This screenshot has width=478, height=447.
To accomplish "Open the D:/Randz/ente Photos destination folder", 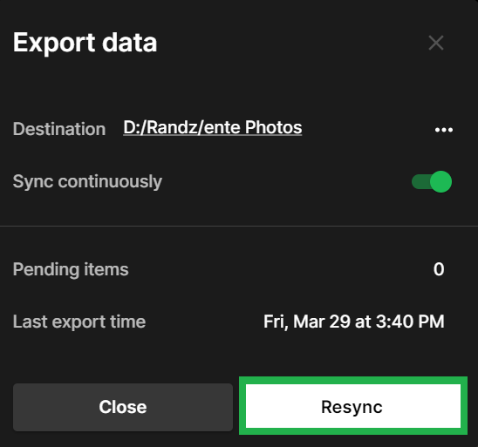I will point(213,127).
